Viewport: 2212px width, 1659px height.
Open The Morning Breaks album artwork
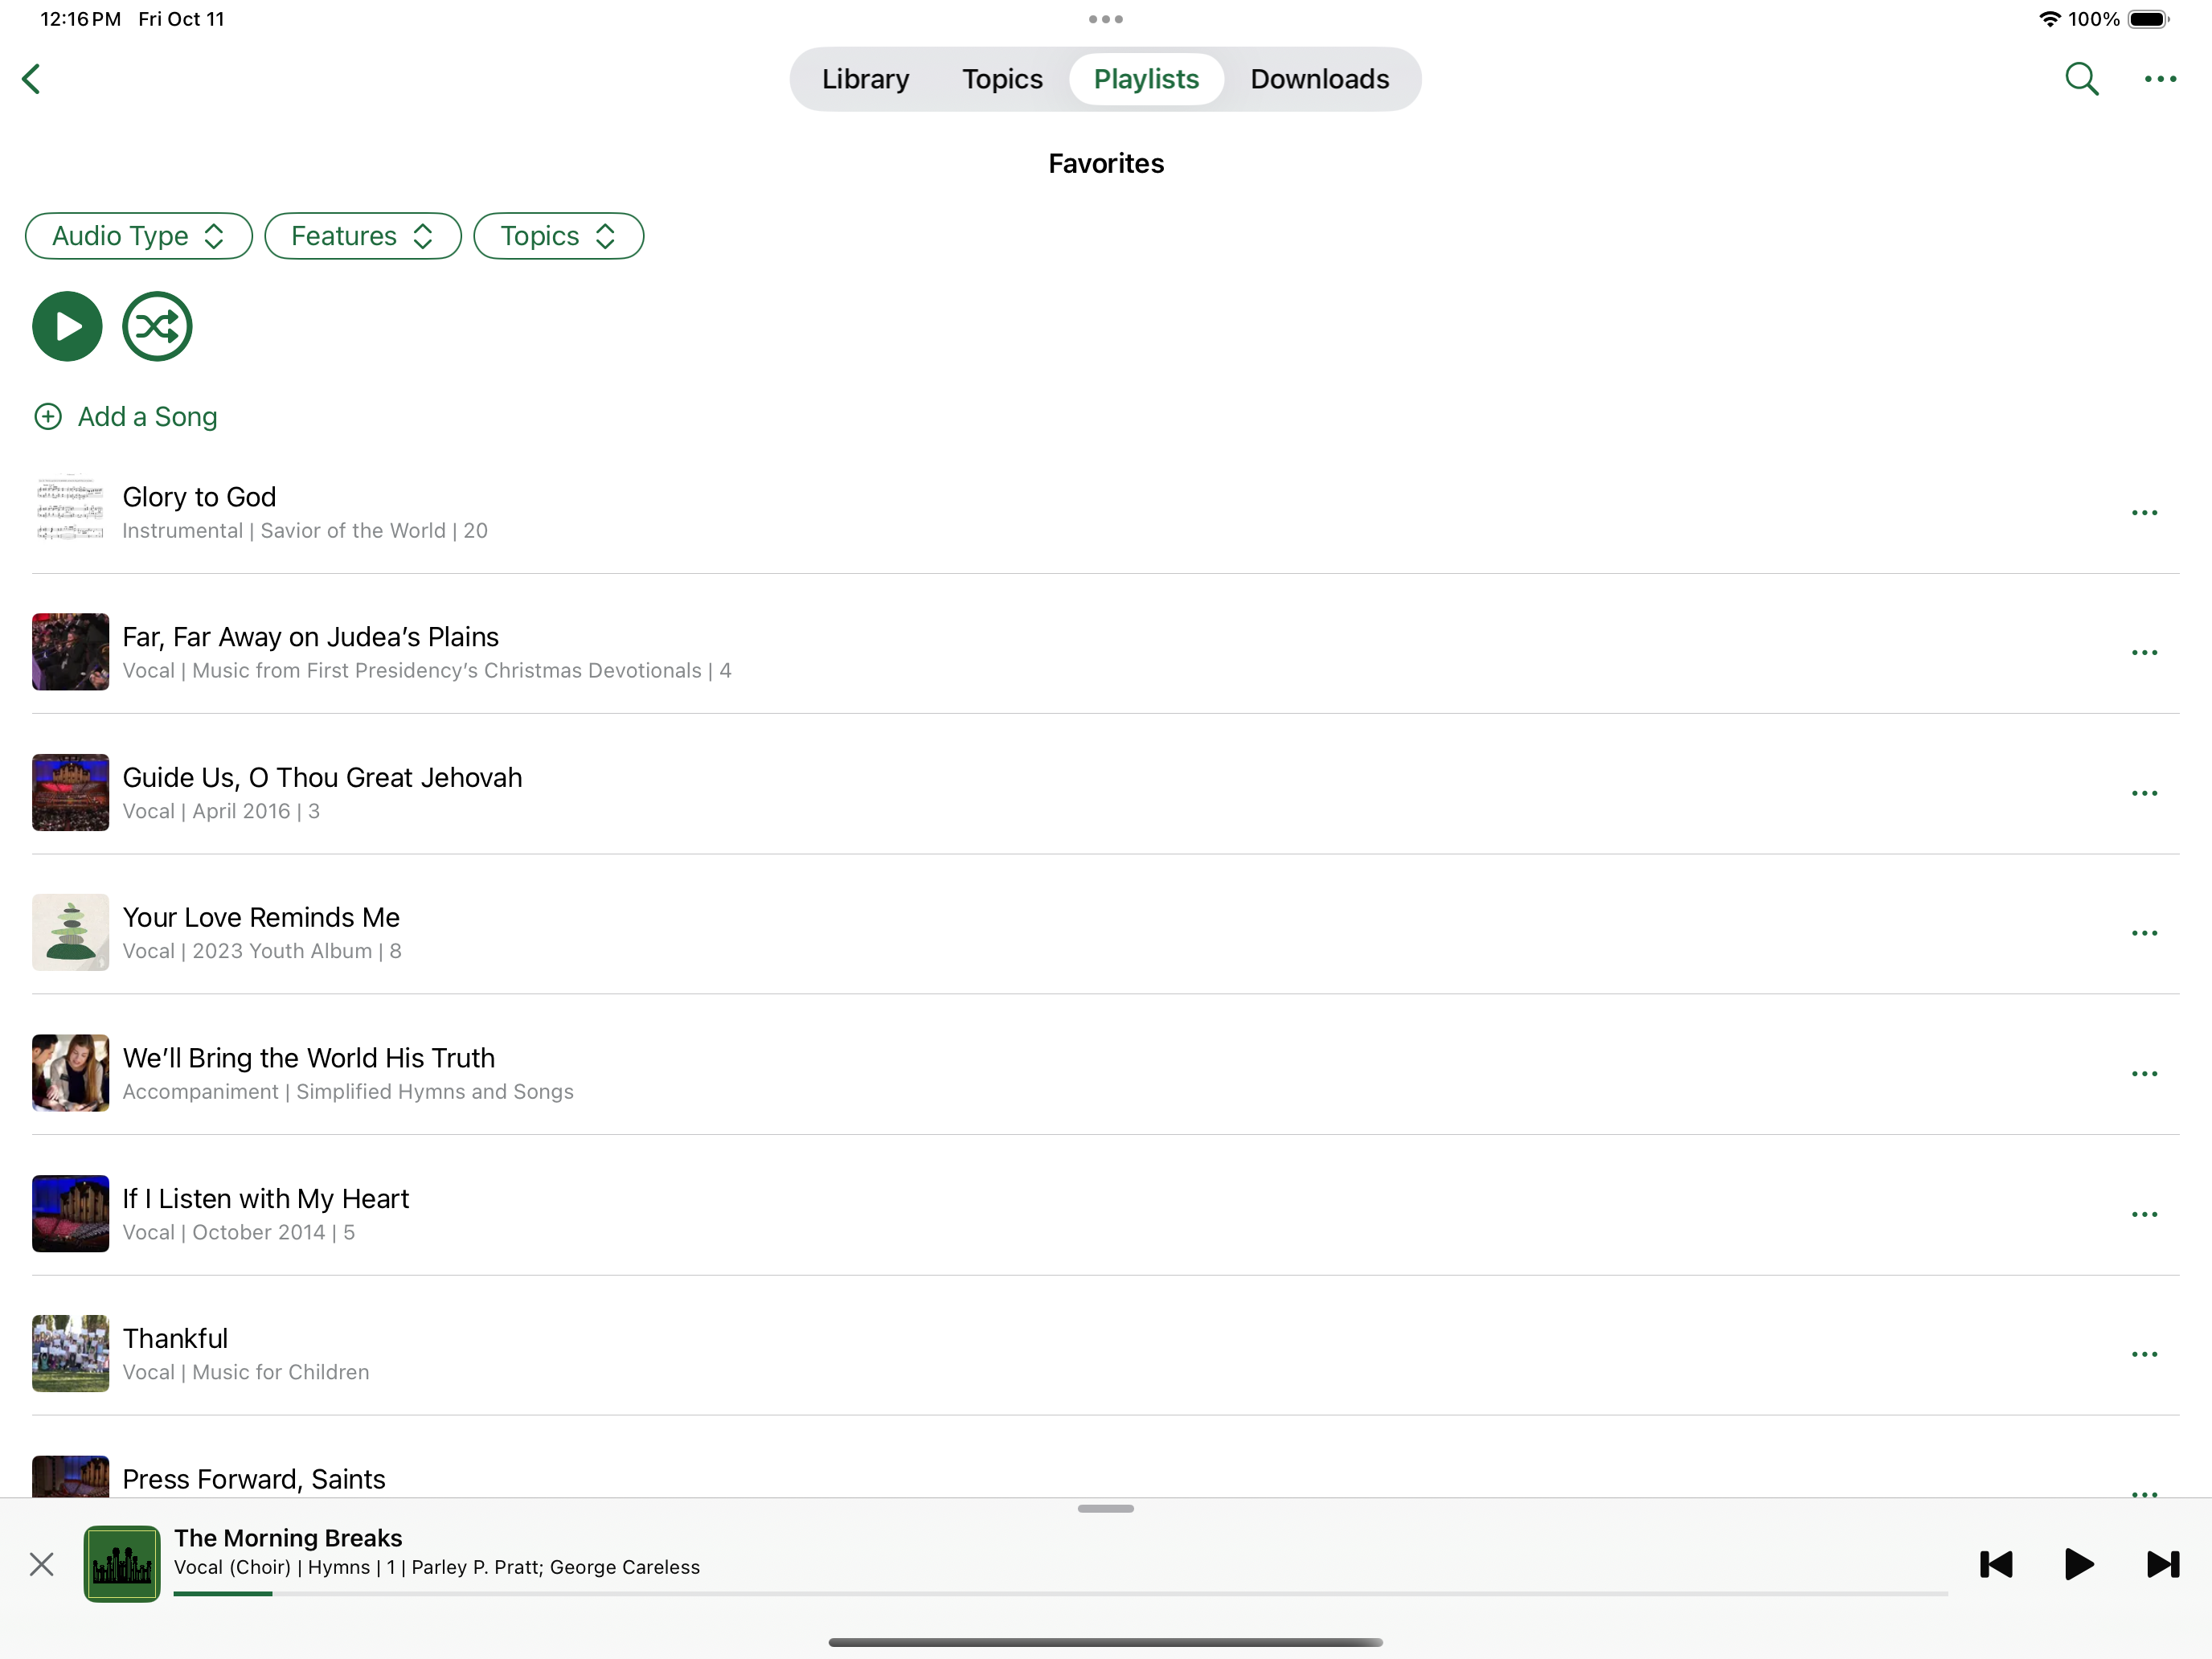point(122,1564)
